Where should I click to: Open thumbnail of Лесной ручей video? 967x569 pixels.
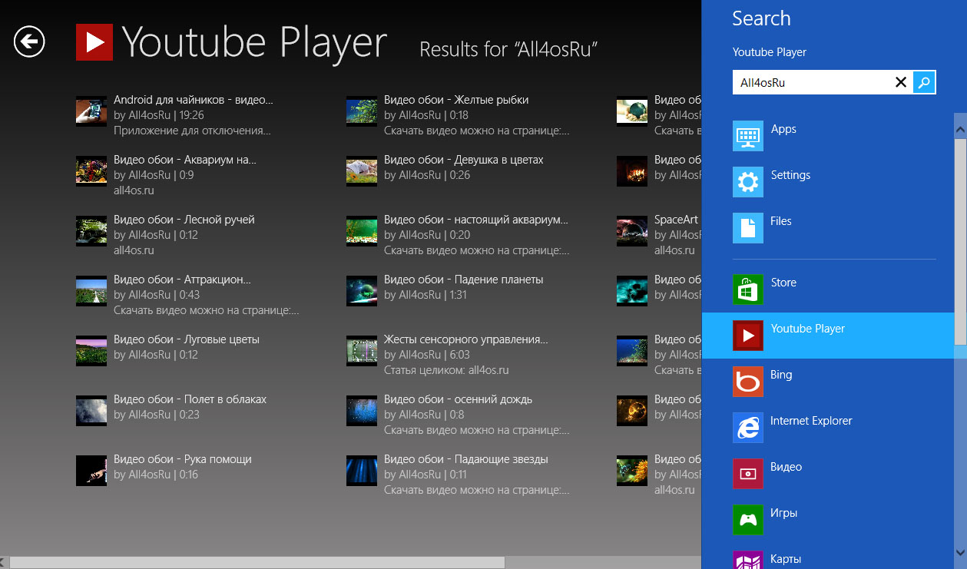pyautogui.click(x=91, y=230)
